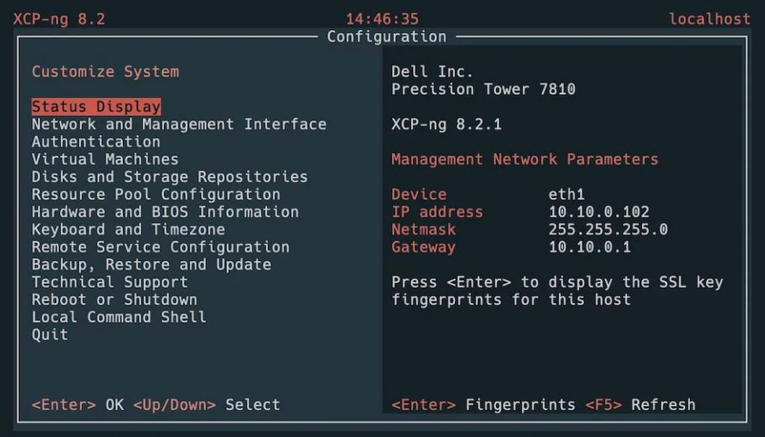This screenshot has width=765, height=437.
Task: Click the XCP-ng 8.2 header label
Action: point(59,19)
